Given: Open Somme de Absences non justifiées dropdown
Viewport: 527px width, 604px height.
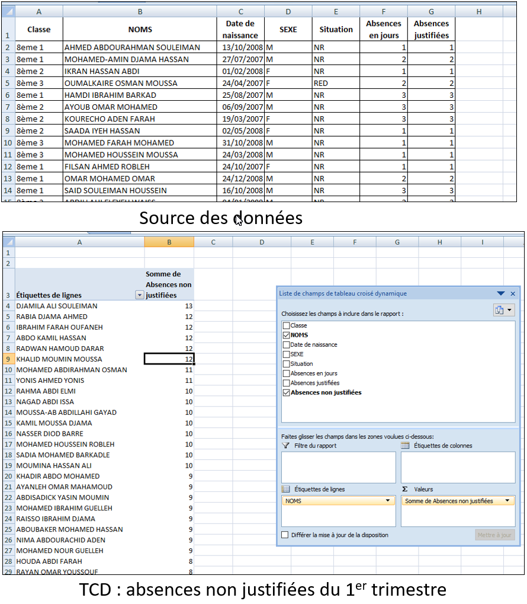Looking at the screenshot, I should tap(507, 501).
